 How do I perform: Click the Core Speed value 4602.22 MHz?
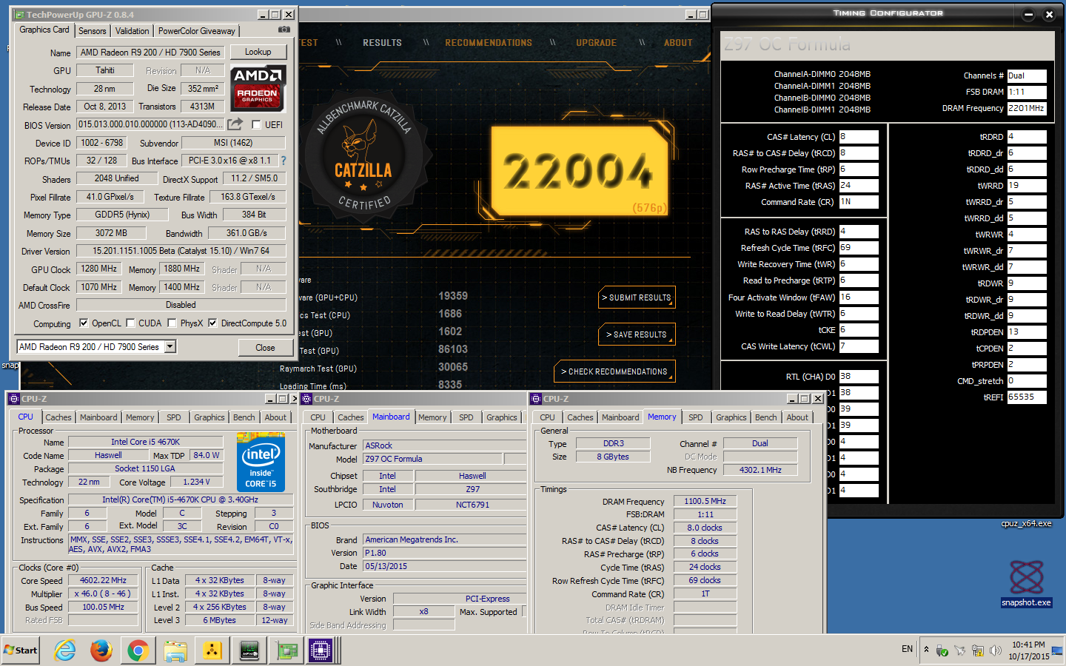[x=103, y=580]
